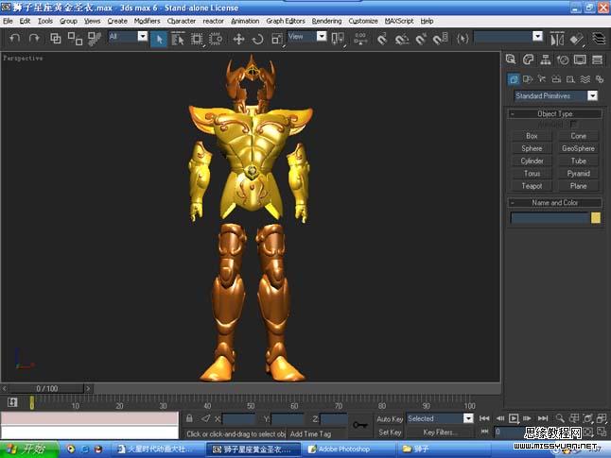611x458 pixels.
Task: Select the Systems category icon
Action: pyautogui.click(x=600, y=79)
